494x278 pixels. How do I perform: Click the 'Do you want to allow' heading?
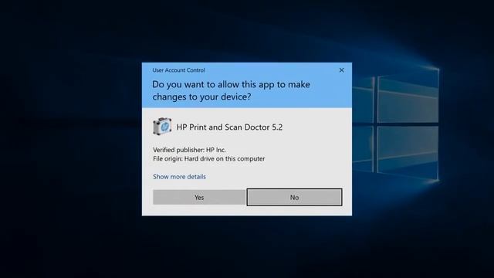pyautogui.click(x=231, y=90)
